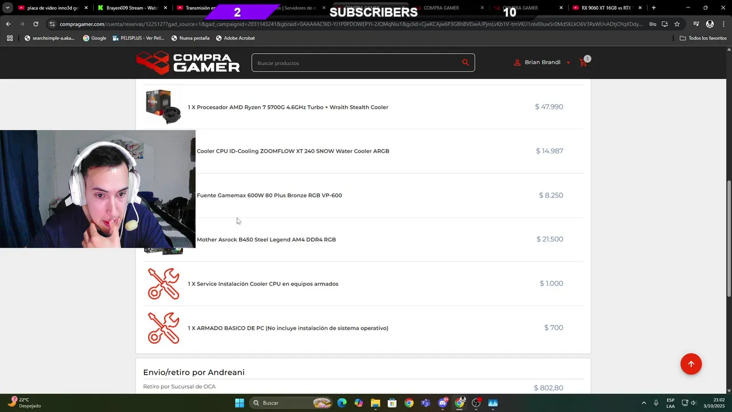Click the browser address bar URL
The width and height of the screenshot is (732, 412).
[351, 24]
